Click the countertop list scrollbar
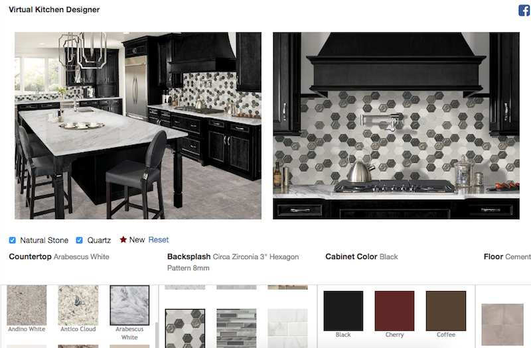 (157, 335)
